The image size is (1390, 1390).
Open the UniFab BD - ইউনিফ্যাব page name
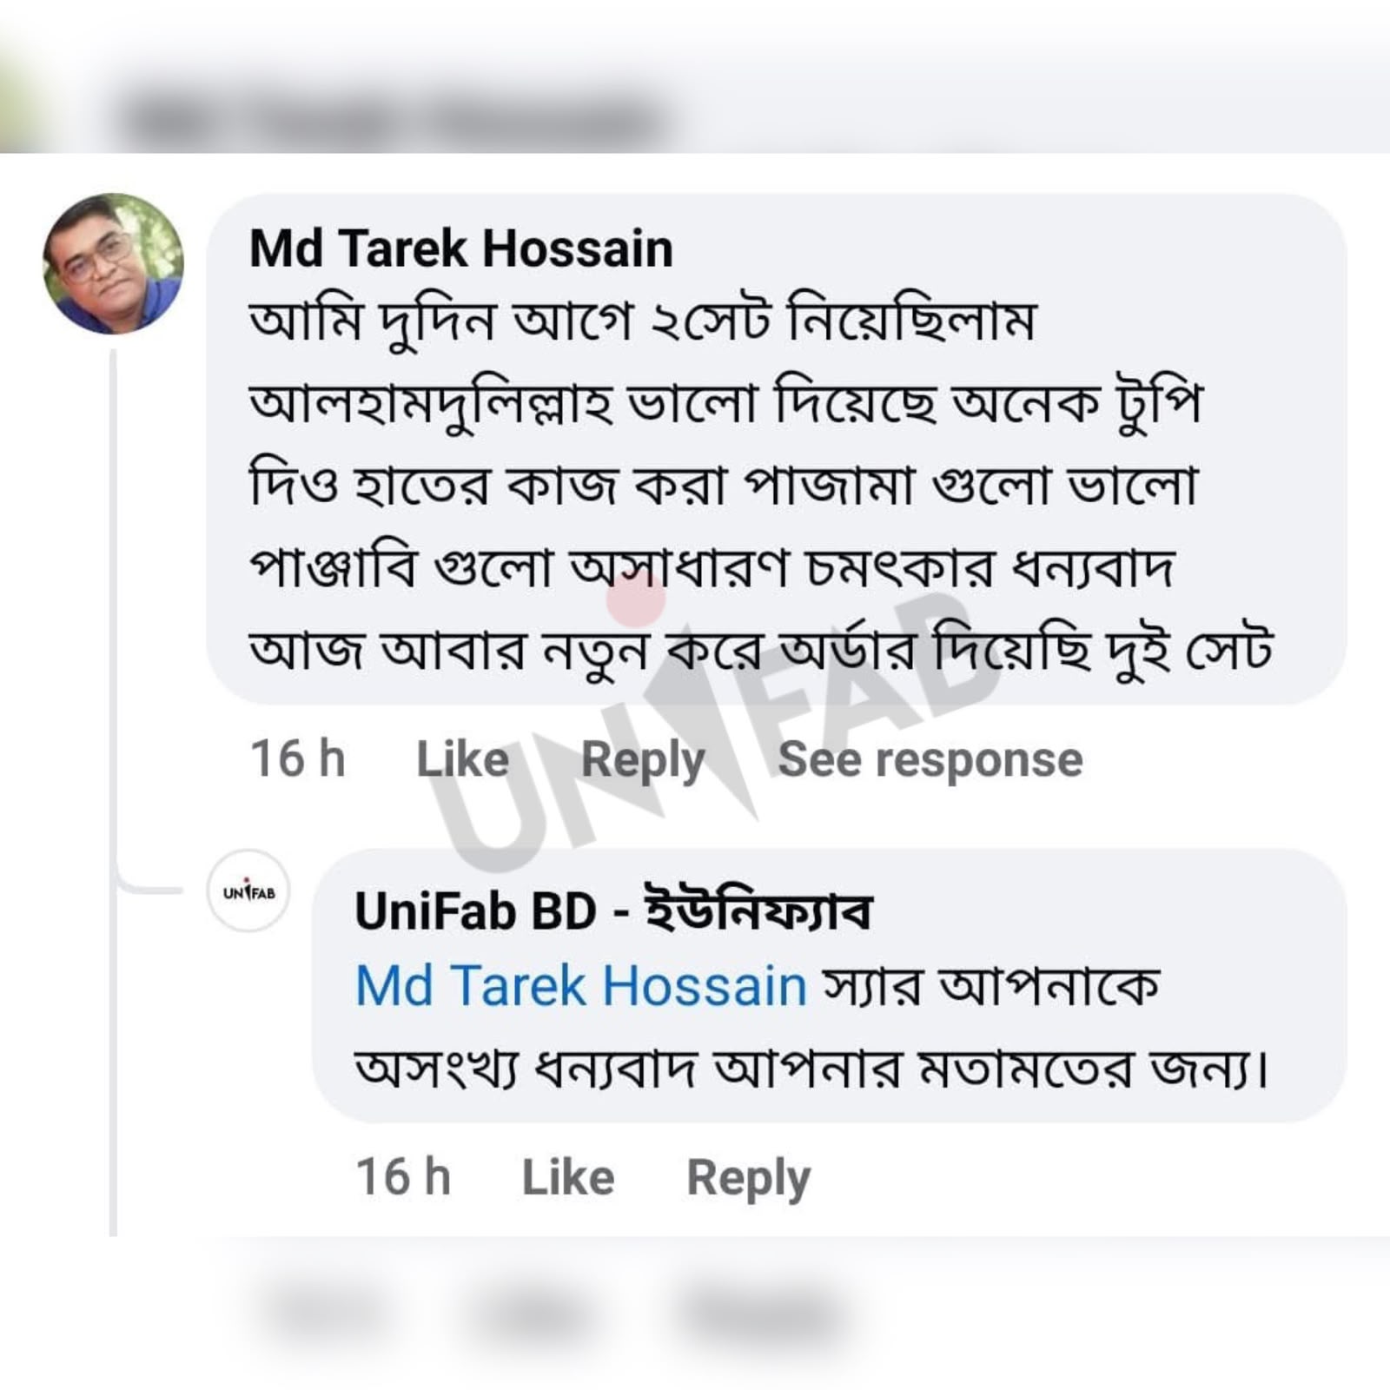(612, 910)
